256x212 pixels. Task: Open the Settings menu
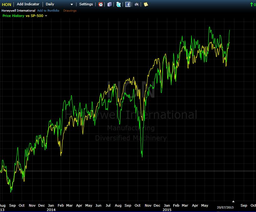(86, 4)
